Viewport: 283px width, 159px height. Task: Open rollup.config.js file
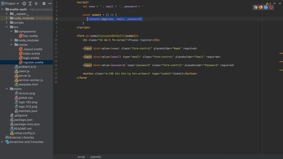tap(24, 133)
